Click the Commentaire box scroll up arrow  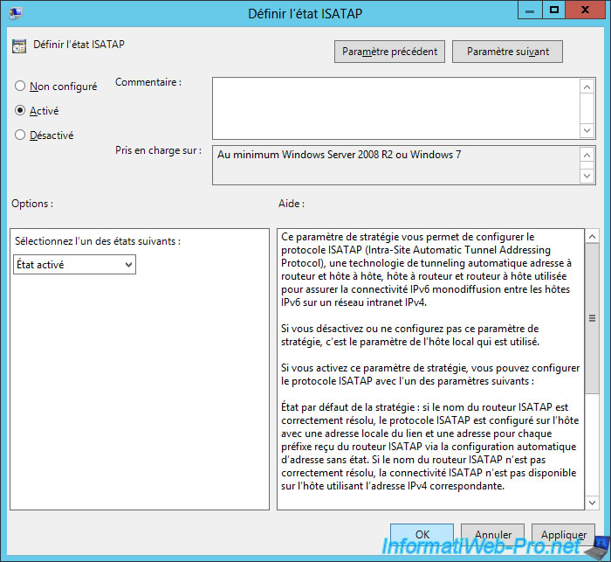click(x=587, y=87)
